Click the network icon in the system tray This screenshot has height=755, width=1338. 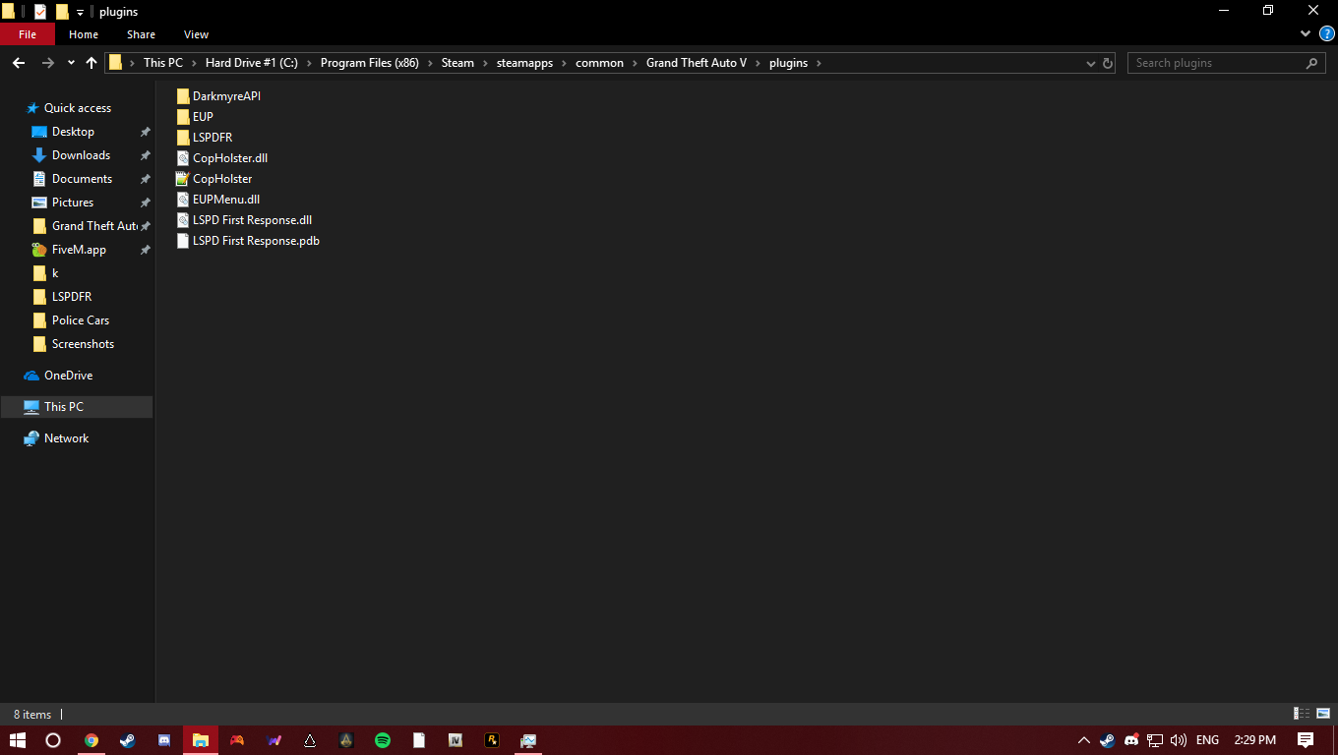point(1155,740)
